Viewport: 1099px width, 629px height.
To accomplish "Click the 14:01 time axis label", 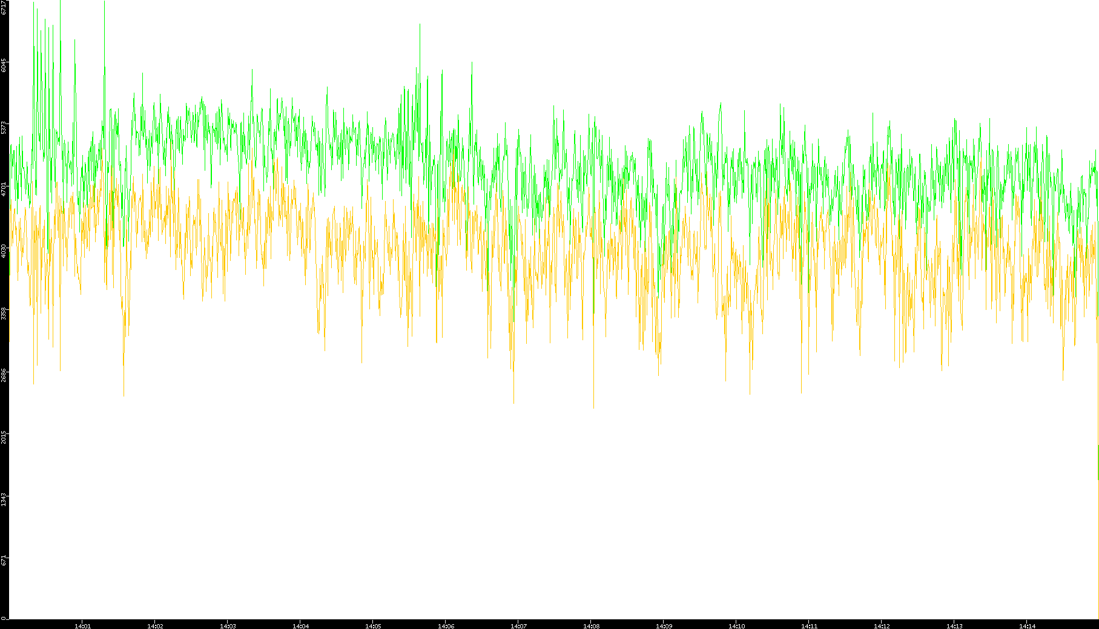I will click(82, 626).
